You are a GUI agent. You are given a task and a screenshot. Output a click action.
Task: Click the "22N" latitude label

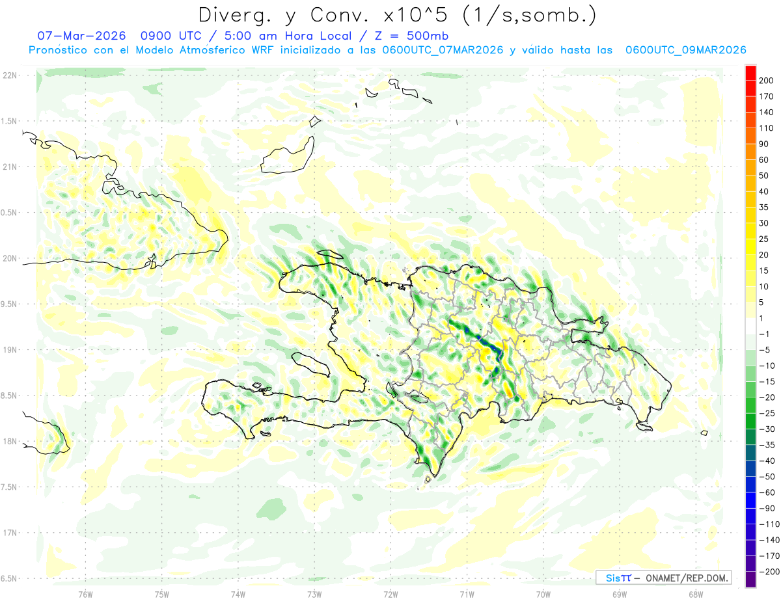(x=9, y=75)
